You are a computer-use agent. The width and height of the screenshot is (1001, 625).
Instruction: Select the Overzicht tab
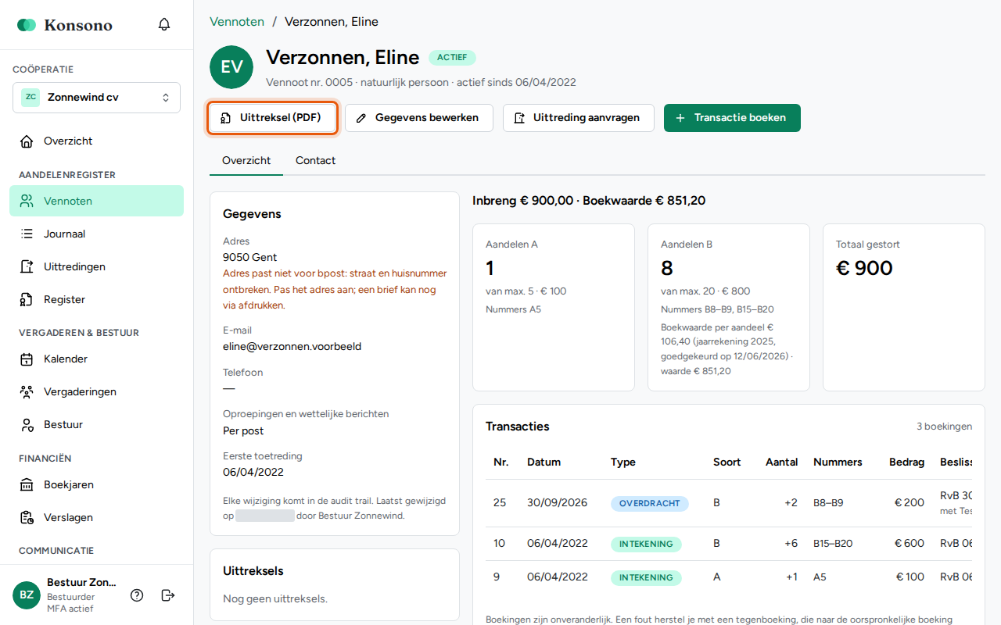tap(246, 161)
